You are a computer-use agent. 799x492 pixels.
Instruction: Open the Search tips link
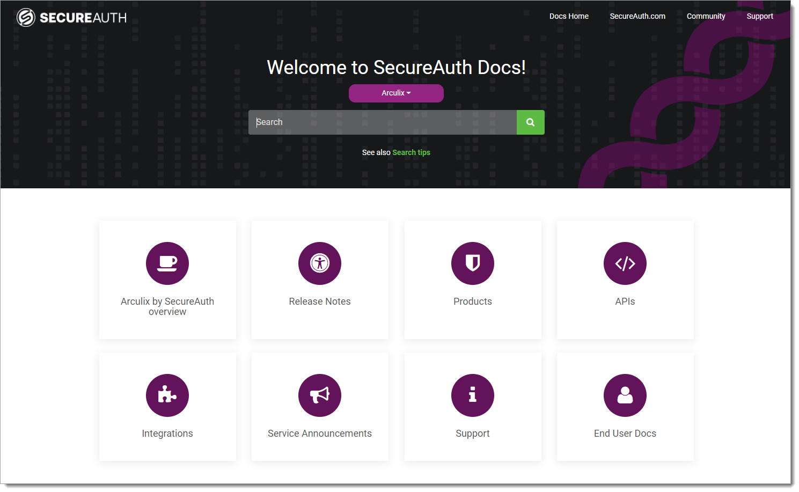pos(411,152)
